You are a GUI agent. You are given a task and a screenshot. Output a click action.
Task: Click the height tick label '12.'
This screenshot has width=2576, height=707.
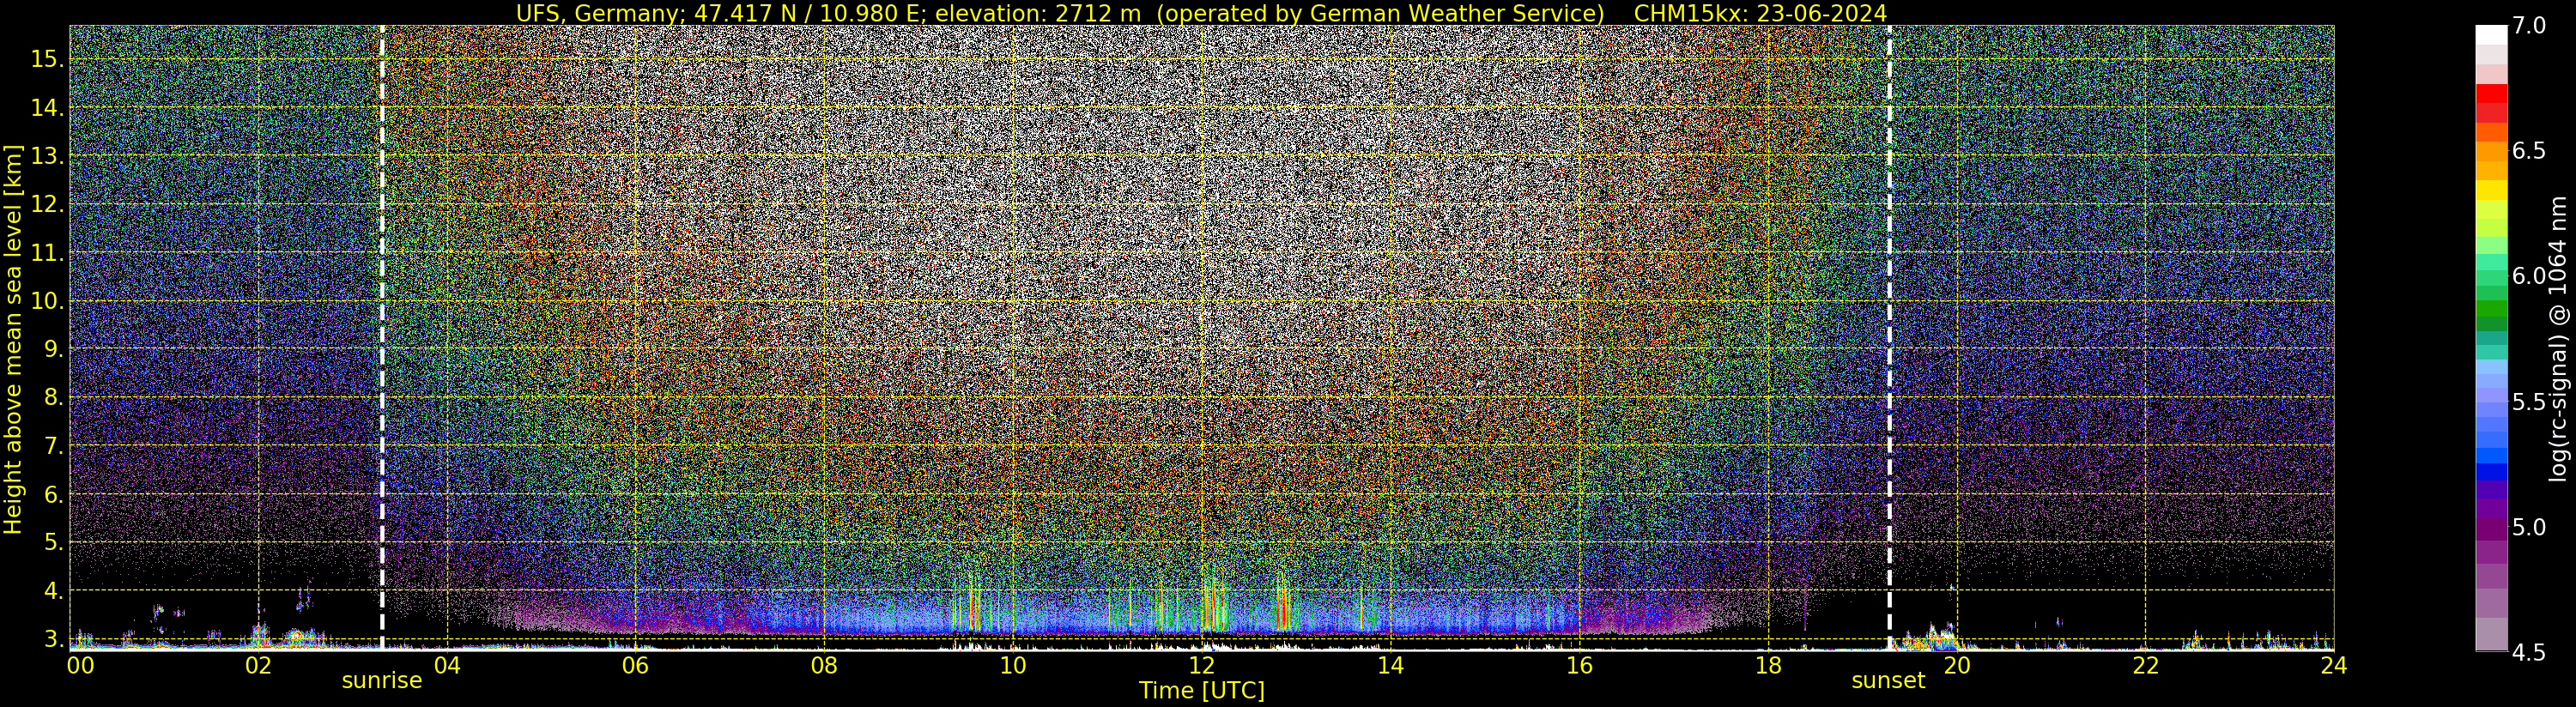pos(47,205)
